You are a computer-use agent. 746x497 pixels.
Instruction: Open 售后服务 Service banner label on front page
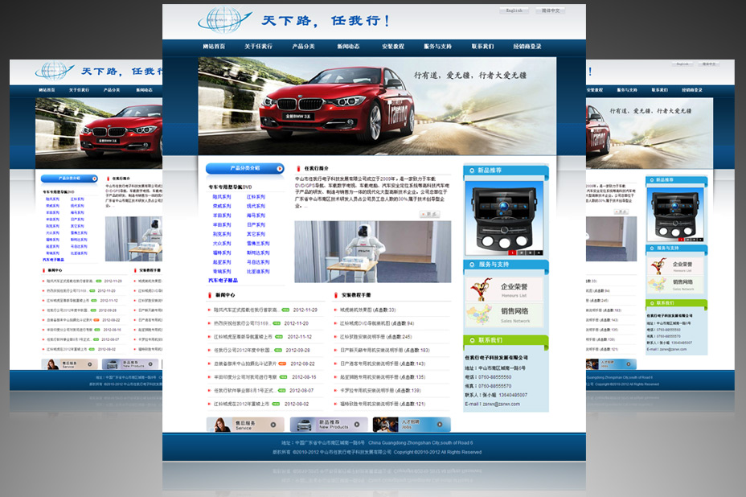tap(245, 425)
